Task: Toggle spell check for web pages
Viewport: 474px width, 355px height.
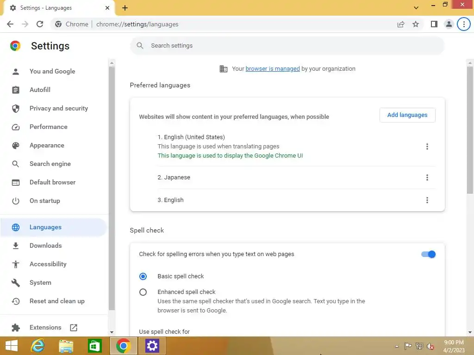Action: coord(428,254)
